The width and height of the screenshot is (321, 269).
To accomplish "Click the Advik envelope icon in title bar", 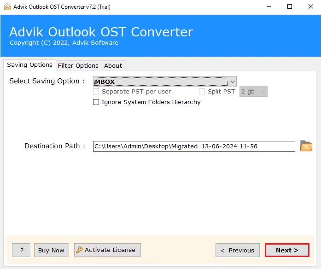I will click(7, 6).
